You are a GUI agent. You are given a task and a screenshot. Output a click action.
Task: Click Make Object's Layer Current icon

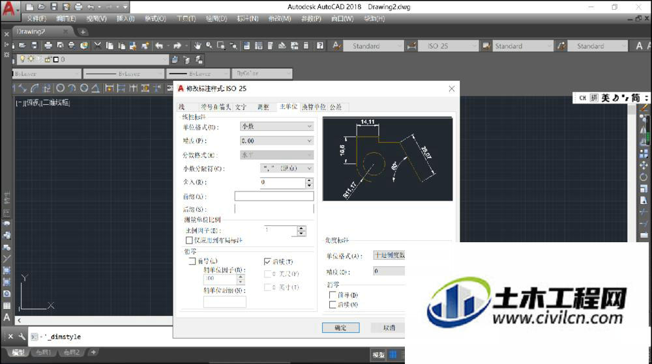[175, 60]
